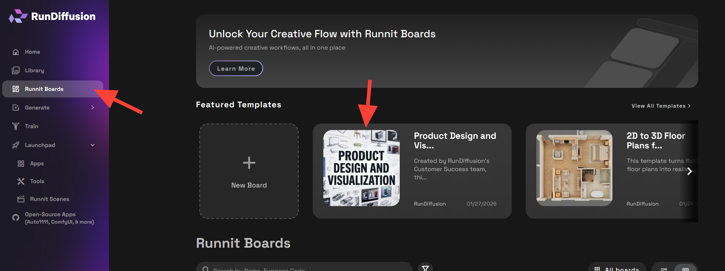Image resolution: width=725 pixels, height=271 pixels.
Task: Click the Apps grid icon
Action: click(21, 163)
